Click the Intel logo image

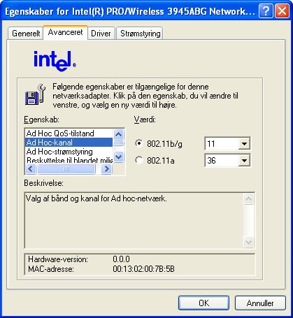[55, 61]
